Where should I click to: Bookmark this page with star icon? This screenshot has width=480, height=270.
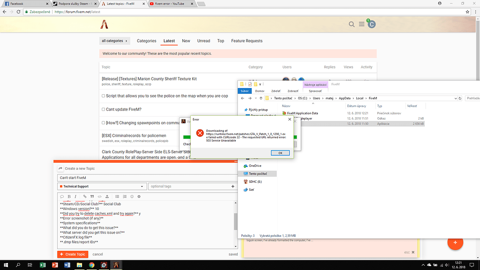click(467, 12)
